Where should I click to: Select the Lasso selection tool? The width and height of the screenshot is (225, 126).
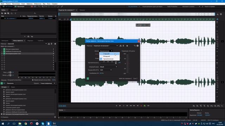pyautogui.click(x=55, y=7)
